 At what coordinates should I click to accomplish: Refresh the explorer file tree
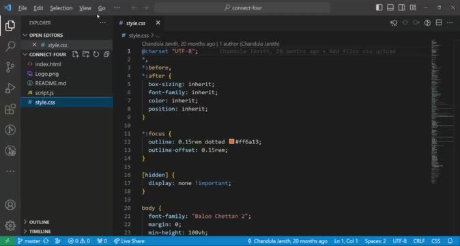(96, 54)
